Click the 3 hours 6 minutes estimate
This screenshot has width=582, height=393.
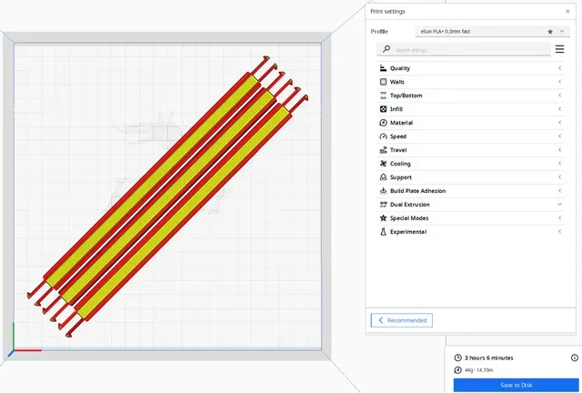pyautogui.click(x=489, y=358)
